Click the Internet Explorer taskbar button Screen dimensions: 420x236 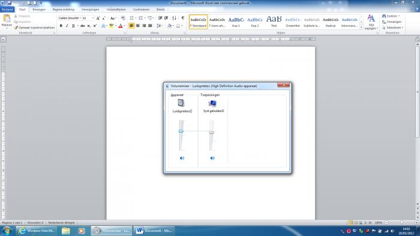coord(36,231)
